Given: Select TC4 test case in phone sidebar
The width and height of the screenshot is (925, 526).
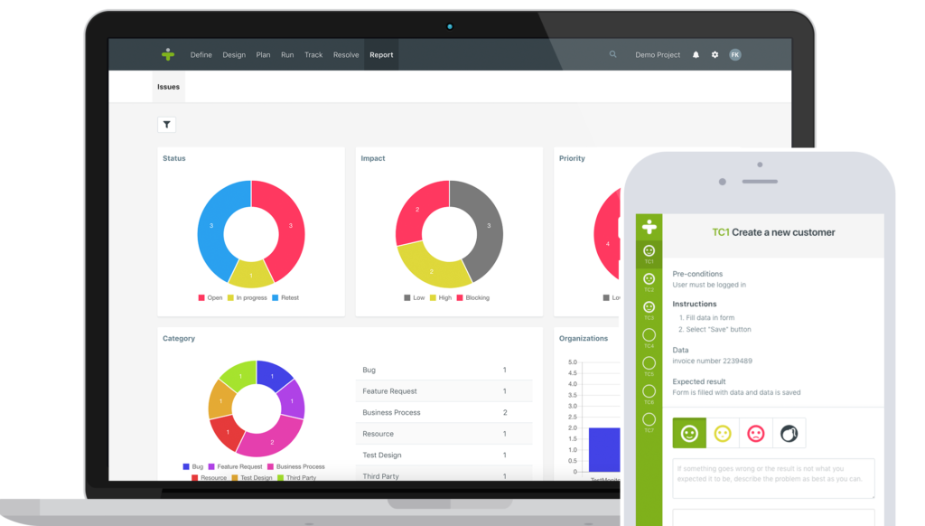Looking at the screenshot, I should [649, 336].
